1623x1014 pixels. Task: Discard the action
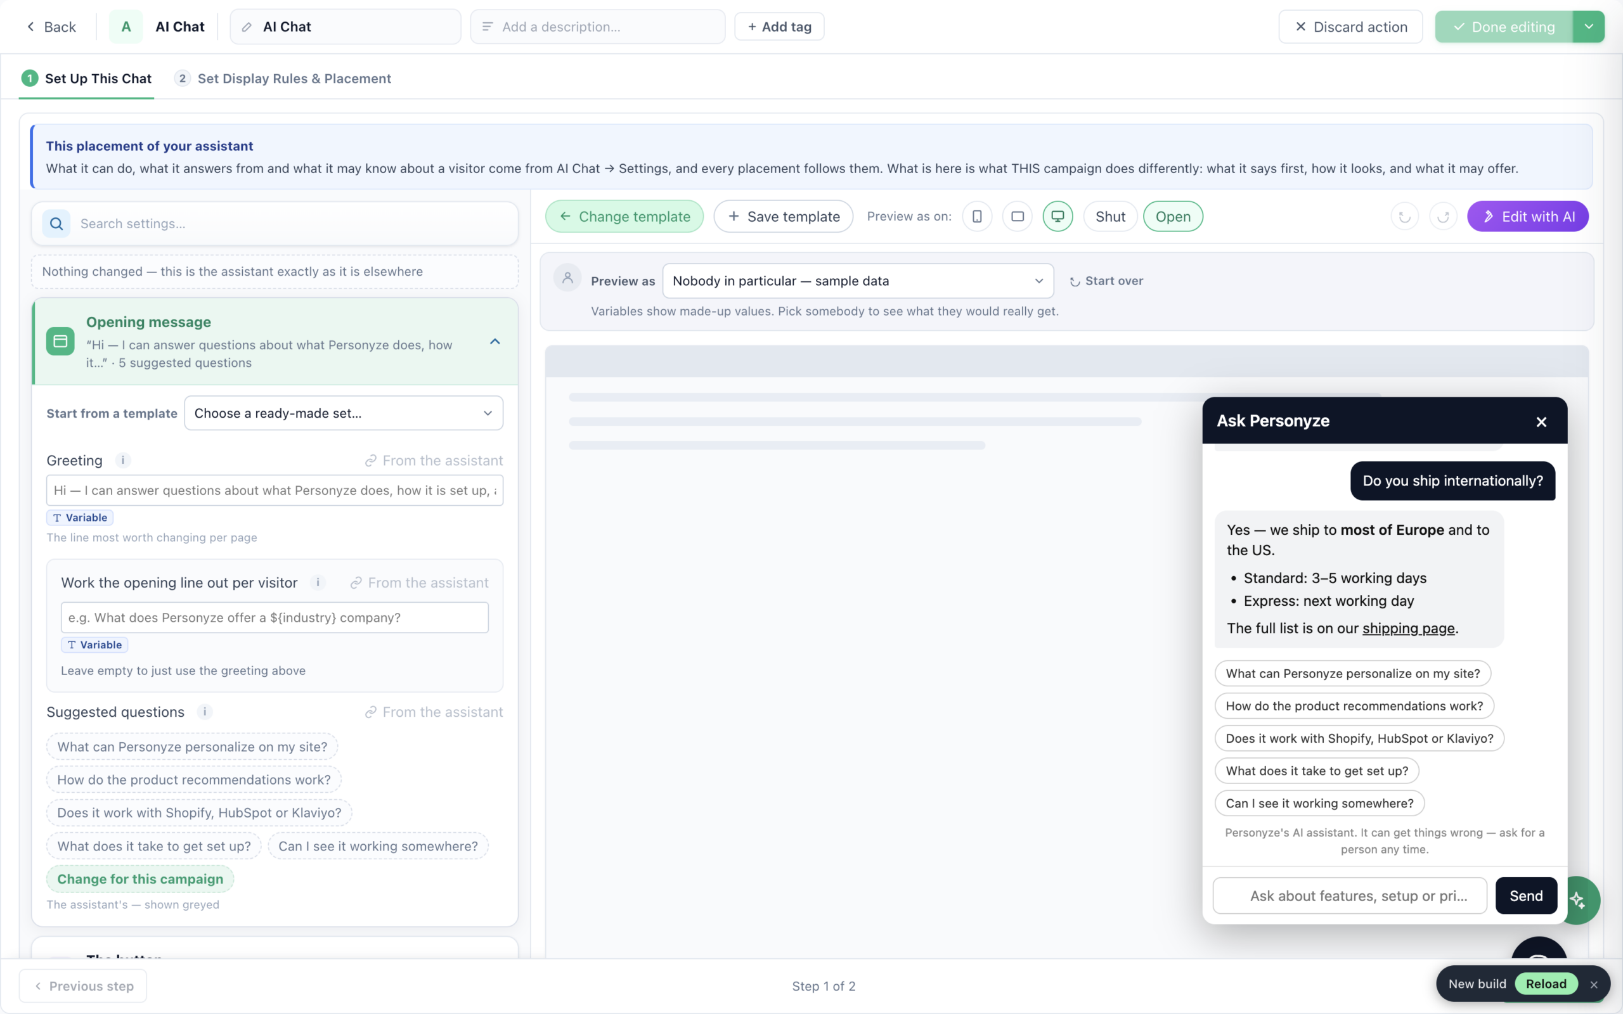tap(1351, 27)
